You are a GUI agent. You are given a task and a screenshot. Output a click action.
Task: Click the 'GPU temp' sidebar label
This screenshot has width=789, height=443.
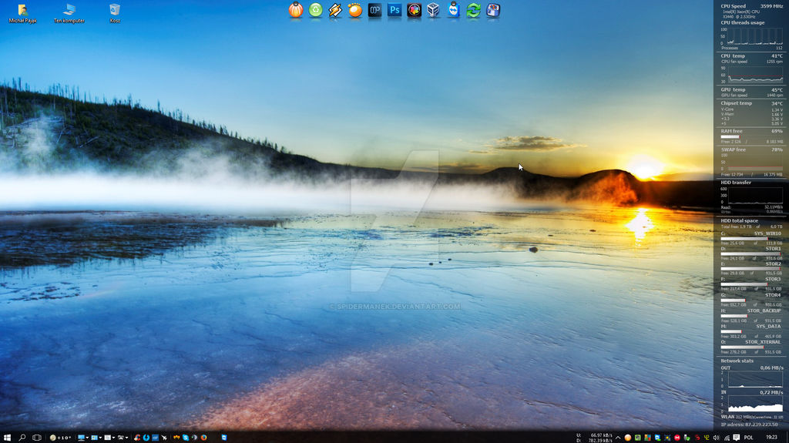733,89
